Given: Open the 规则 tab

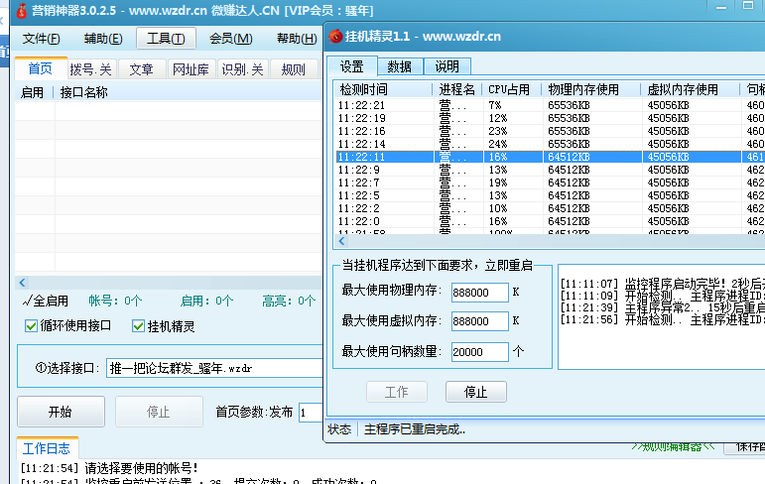Looking at the screenshot, I should tap(294, 69).
